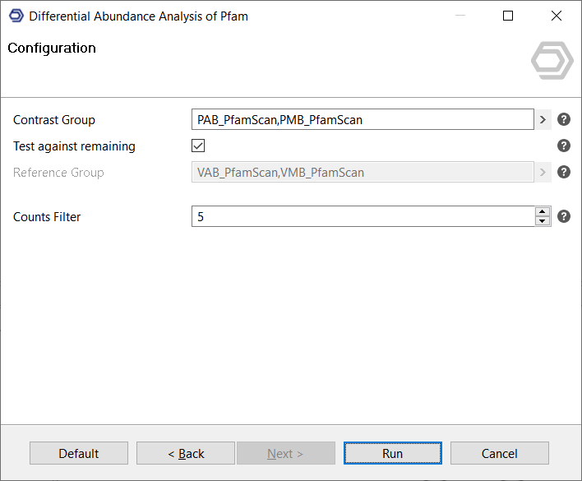The height and width of the screenshot is (481, 582).
Task: Maximize the Differential Abundance Analysis window
Action: click(508, 16)
